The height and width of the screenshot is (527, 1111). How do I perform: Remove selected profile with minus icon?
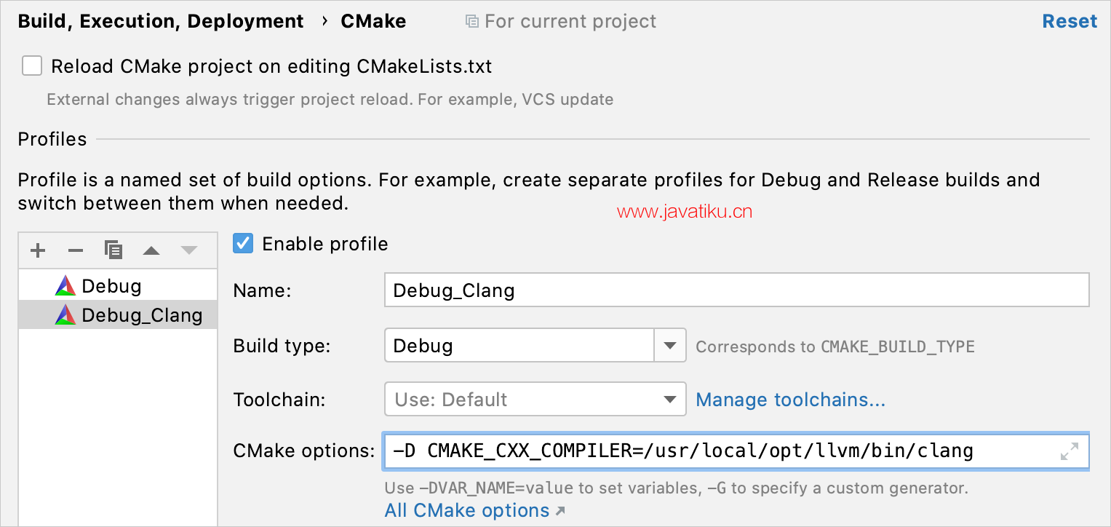point(76,250)
